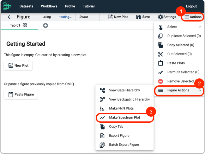This screenshot has width=205, height=154.
Task: Click the Paste Figure button
Action: click(x=21, y=95)
